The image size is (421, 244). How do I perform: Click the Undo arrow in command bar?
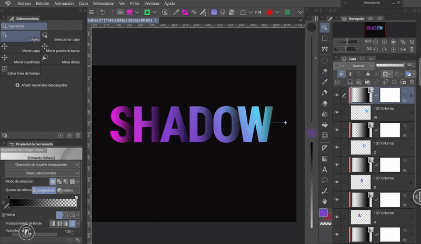[103, 12]
